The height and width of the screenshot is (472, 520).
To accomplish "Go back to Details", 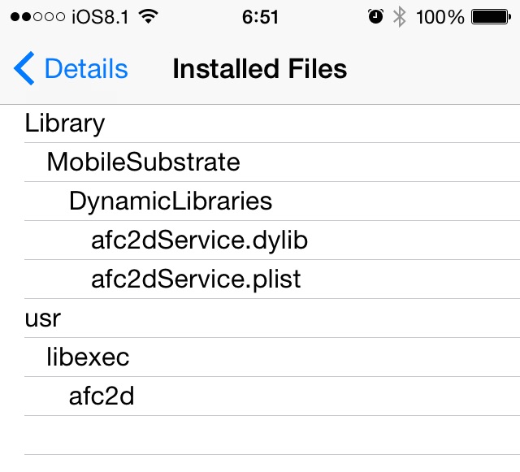I will 71,68.
